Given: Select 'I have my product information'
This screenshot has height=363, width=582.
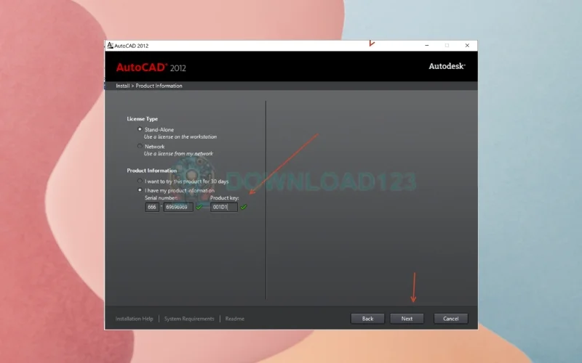Looking at the screenshot, I should (140, 190).
